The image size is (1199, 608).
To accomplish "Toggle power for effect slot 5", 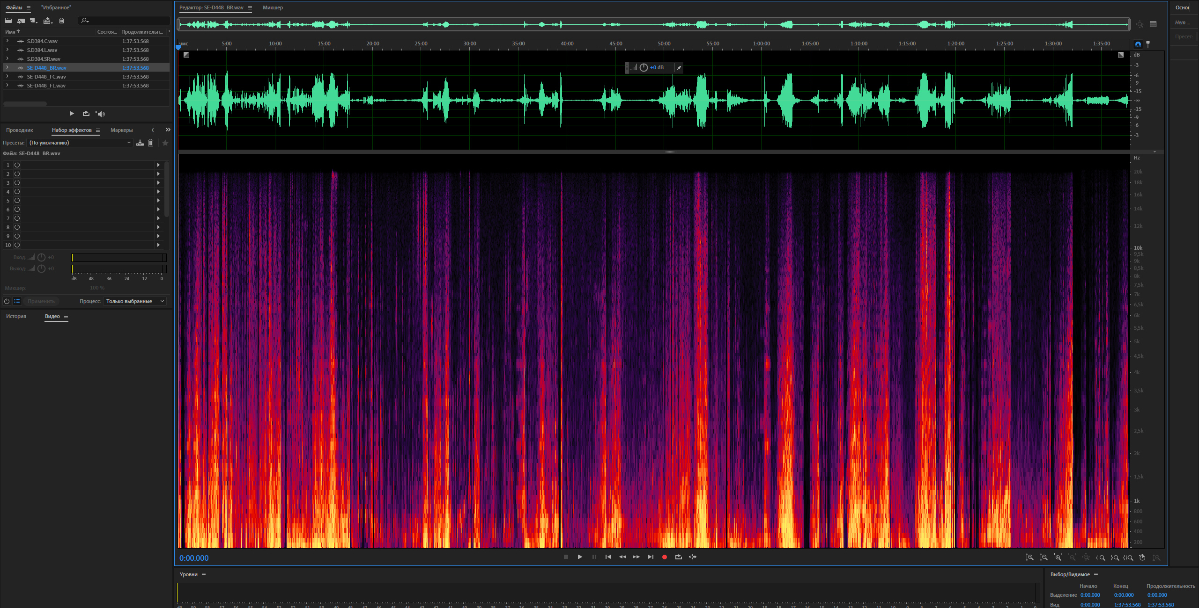I will (17, 200).
